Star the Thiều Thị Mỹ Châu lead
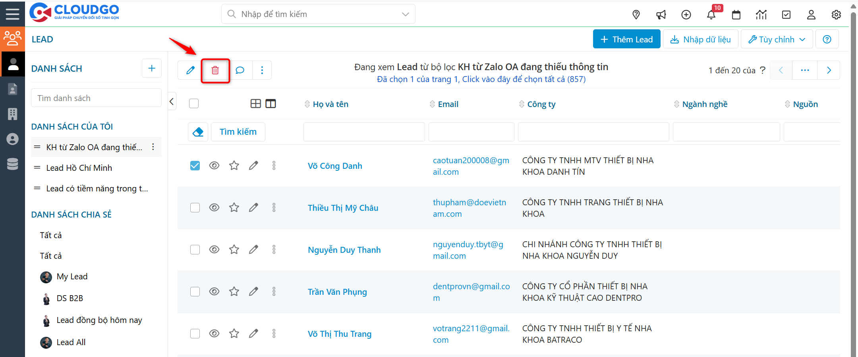This screenshot has width=858, height=357. (234, 208)
